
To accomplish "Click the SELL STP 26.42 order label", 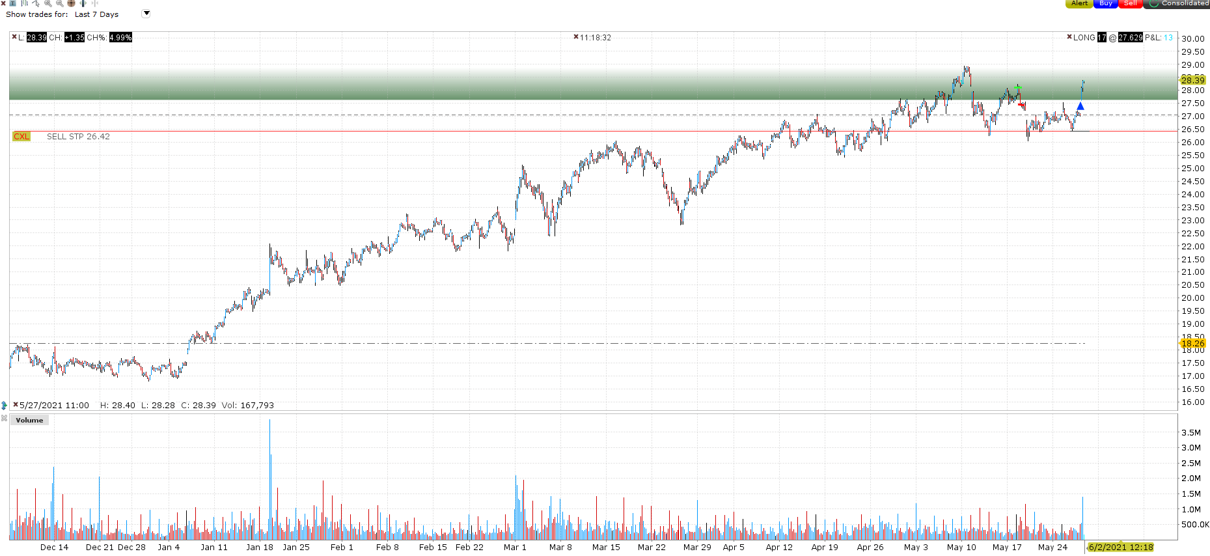I will [x=78, y=136].
